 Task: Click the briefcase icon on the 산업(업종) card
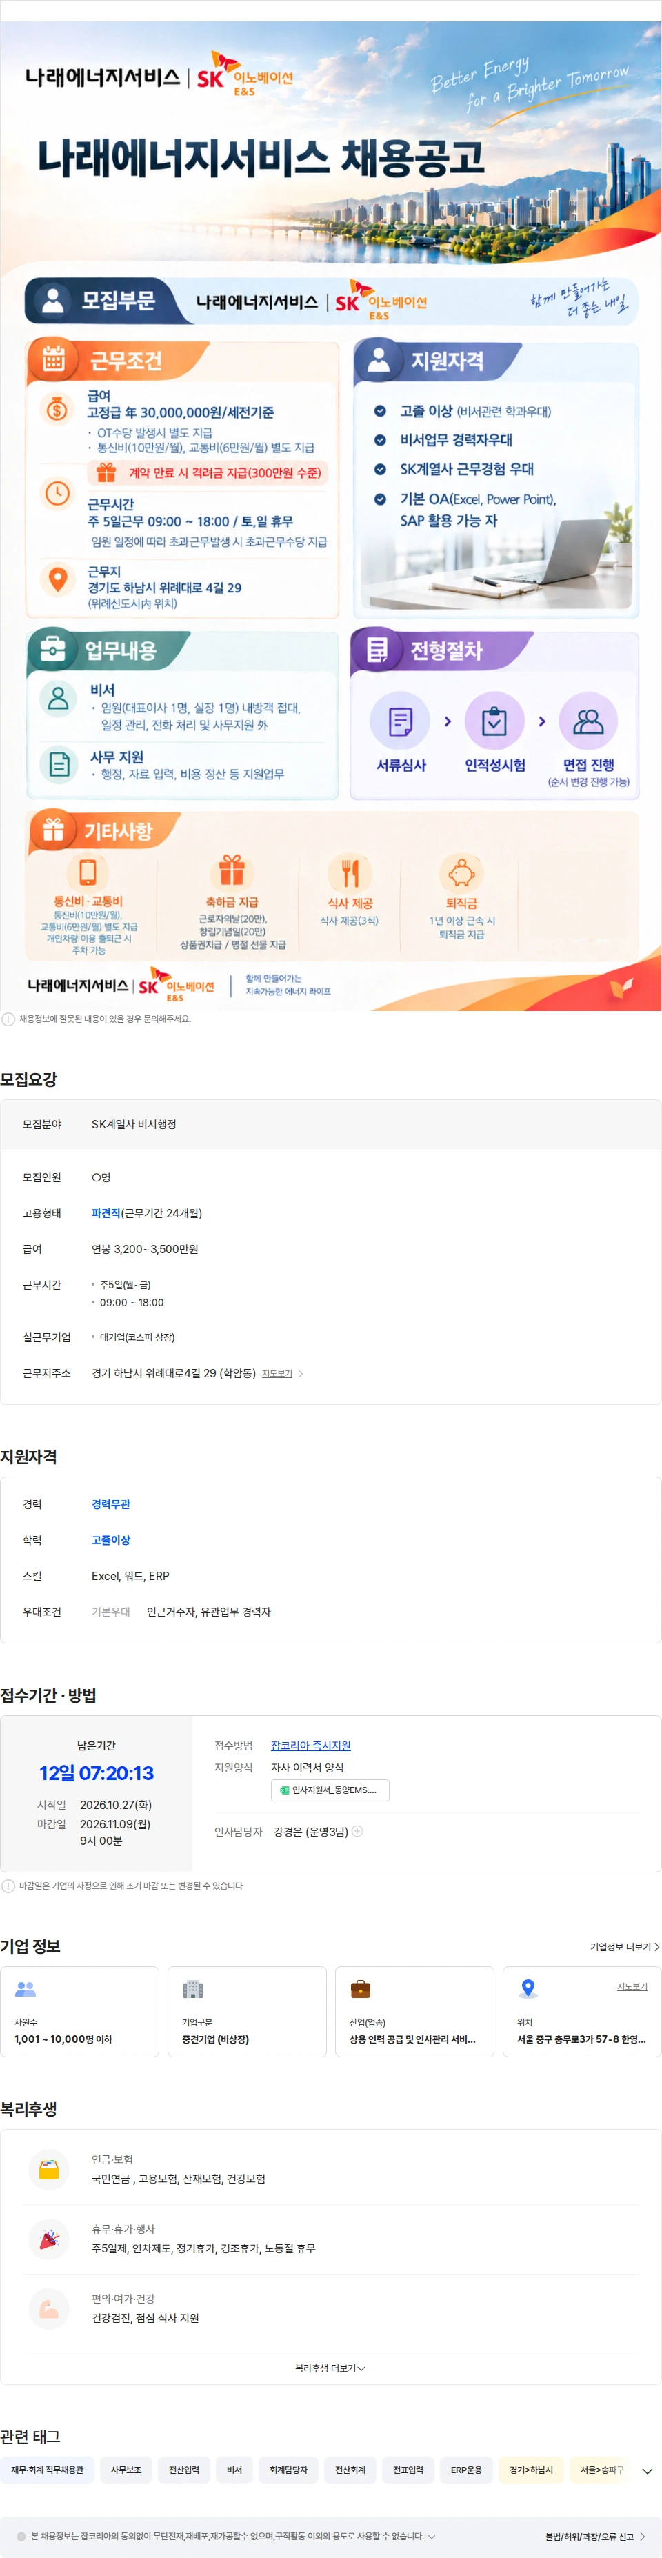[x=360, y=1989]
